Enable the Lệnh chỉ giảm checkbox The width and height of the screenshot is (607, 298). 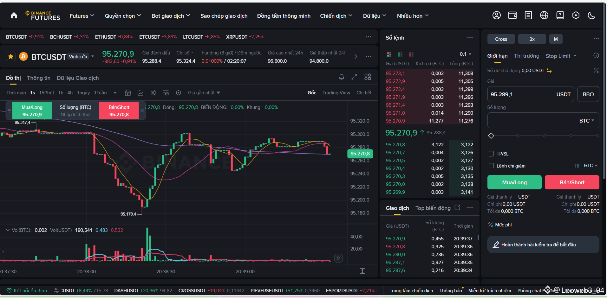click(491, 166)
